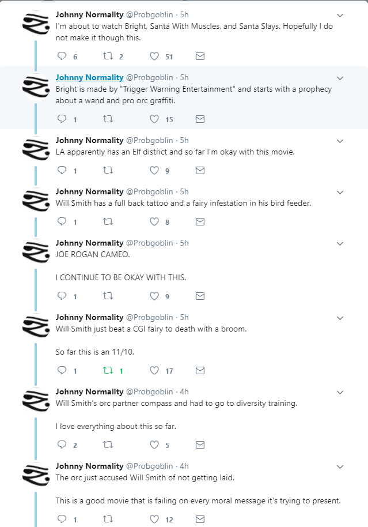368x527 pixels.
Task: Click the 5h timestamp on the JOE ROGAN tweet
Action: 184,243
